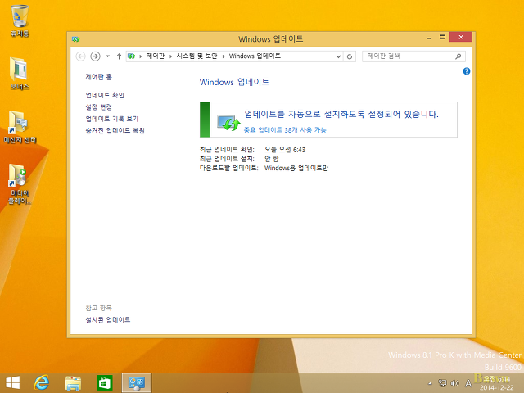This screenshot has width=524, height=393.
Task: Select the Control Panel taskbar button
Action: 137,383
